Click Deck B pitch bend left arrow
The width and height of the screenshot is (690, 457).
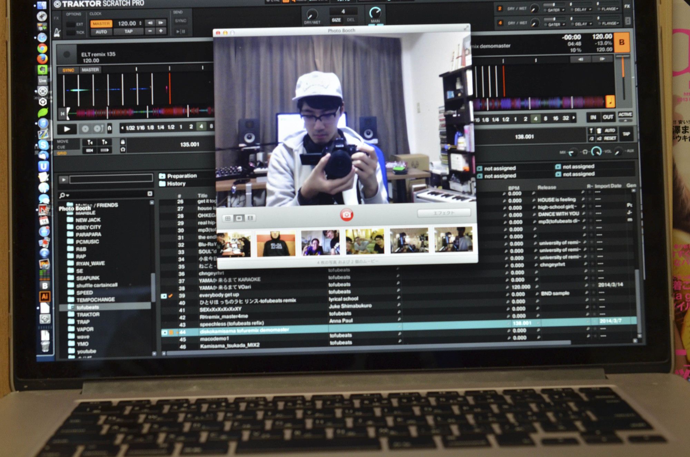tap(580, 59)
